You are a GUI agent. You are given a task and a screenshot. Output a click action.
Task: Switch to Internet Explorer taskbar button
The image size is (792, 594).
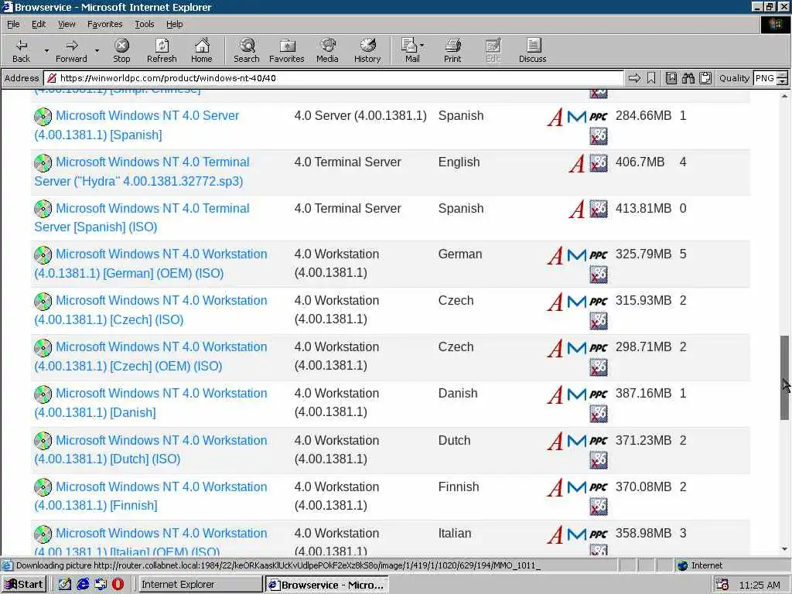[200, 585]
